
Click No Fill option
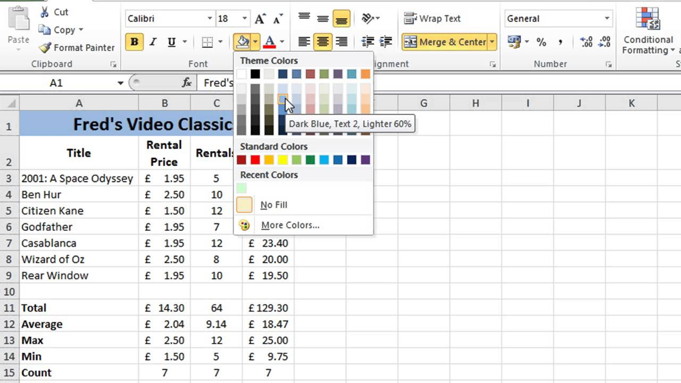[x=273, y=205]
